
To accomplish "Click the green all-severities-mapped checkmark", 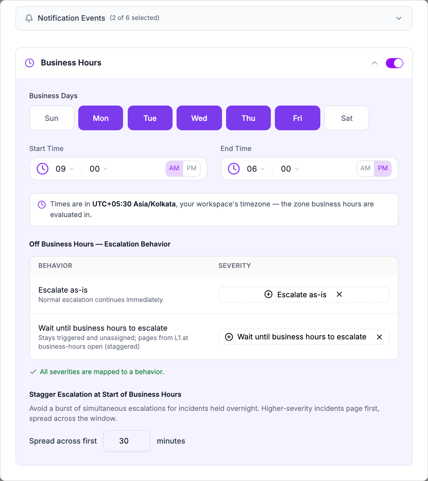I will pos(33,372).
